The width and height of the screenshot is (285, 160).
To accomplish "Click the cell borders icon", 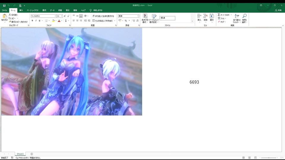I will click(x=47, y=21).
